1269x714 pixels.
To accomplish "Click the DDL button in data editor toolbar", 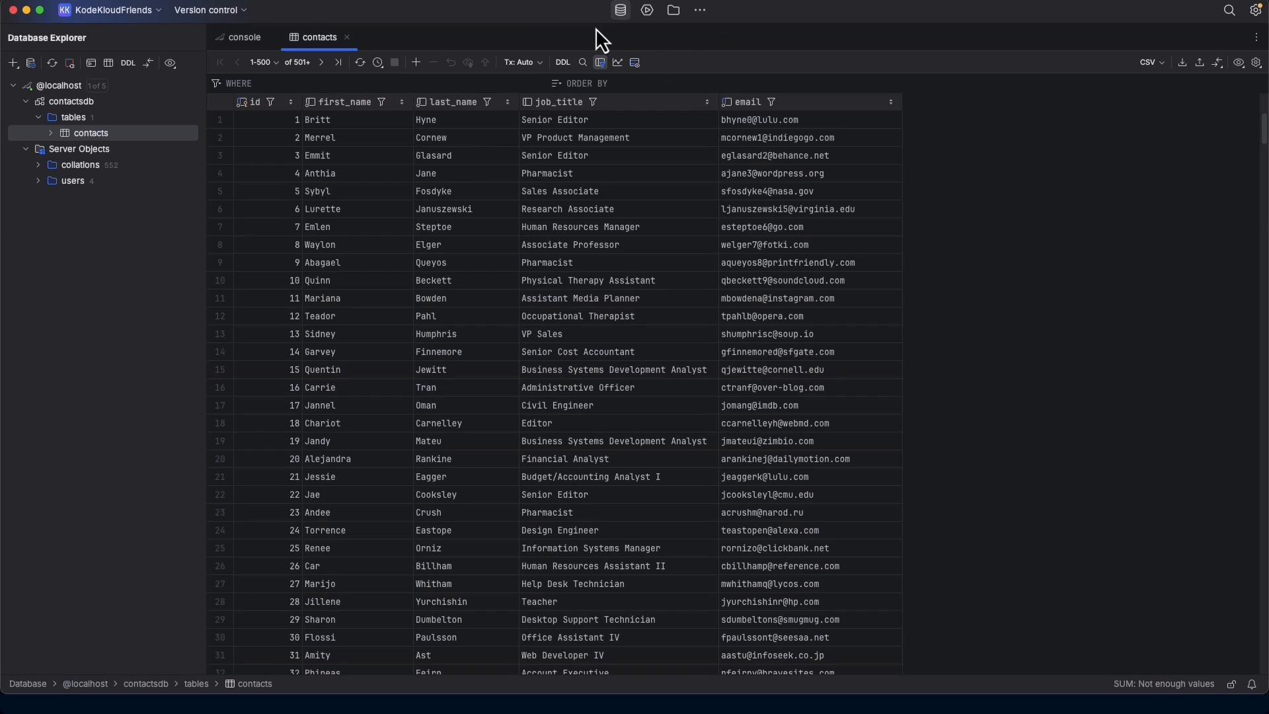I will pyautogui.click(x=563, y=63).
